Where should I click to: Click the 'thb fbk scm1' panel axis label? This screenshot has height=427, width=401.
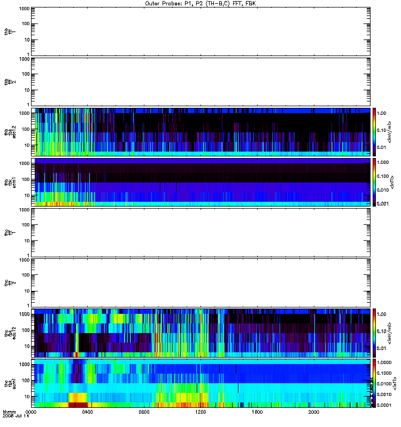[10, 182]
